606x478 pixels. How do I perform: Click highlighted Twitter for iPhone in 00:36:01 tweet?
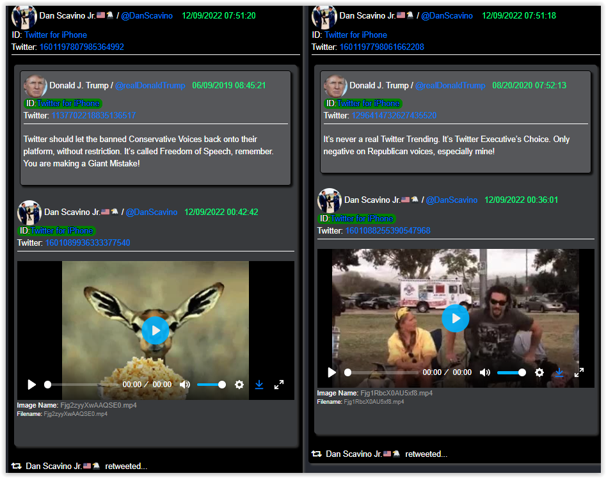click(362, 218)
